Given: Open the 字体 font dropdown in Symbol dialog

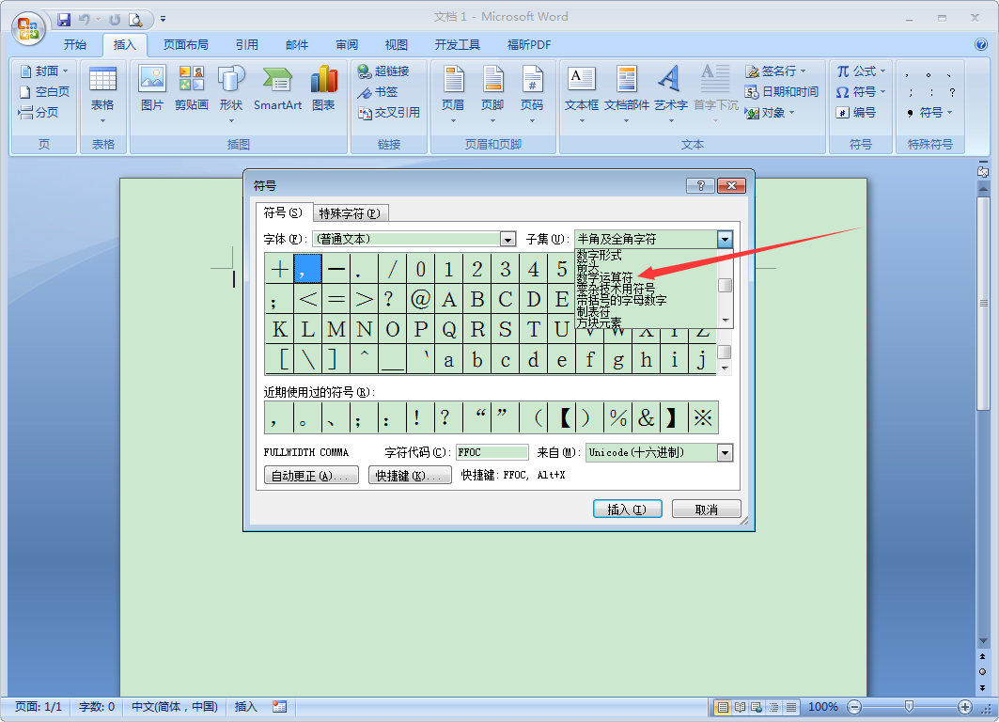Looking at the screenshot, I should point(508,239).
